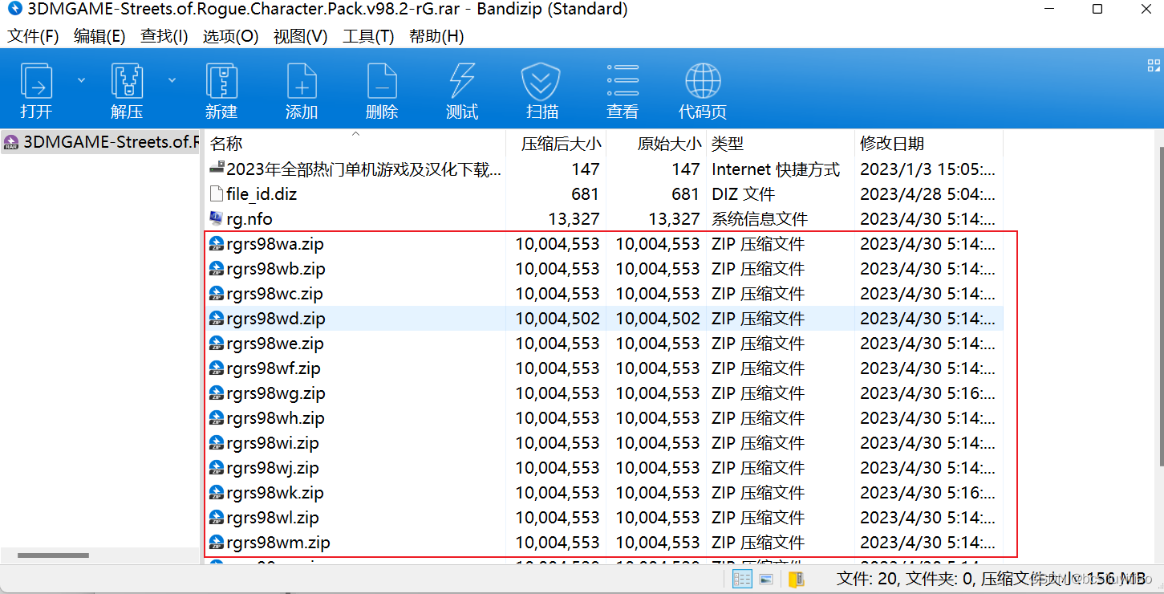The width and height of the screenshot is (1164, 594).
Task: Add files with the 添加 icon
Action: [302, 88]
